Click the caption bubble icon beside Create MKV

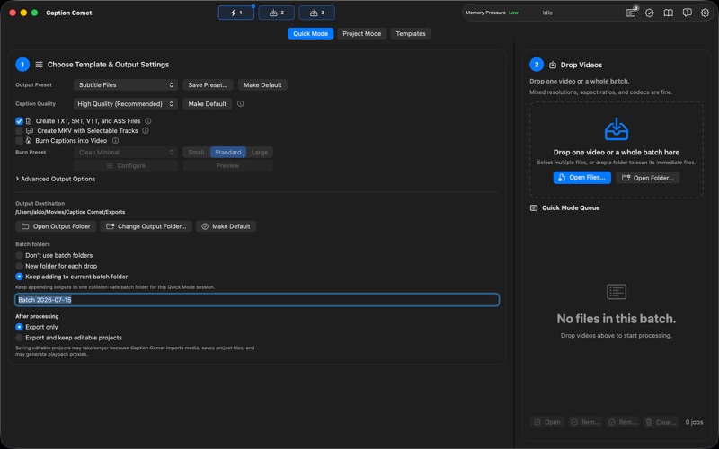point(30,130)
